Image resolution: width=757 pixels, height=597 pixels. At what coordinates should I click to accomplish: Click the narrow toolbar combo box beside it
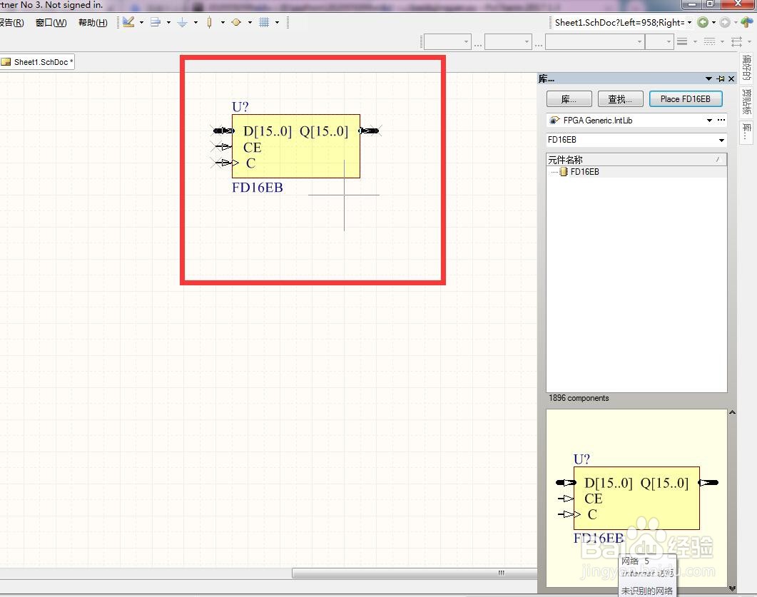[x=659, y=42]
